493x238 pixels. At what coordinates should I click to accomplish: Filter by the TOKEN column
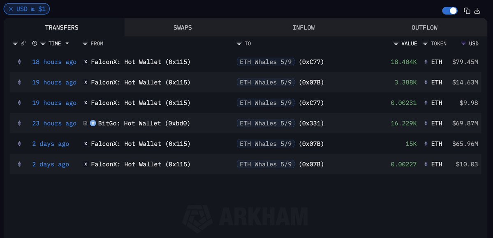(425, 43)
